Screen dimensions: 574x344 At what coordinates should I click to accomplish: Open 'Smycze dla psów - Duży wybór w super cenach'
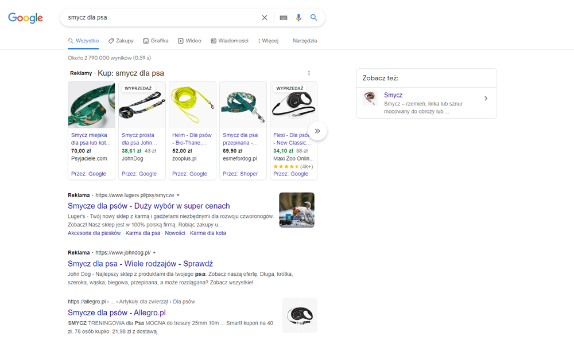pos(149,206)
